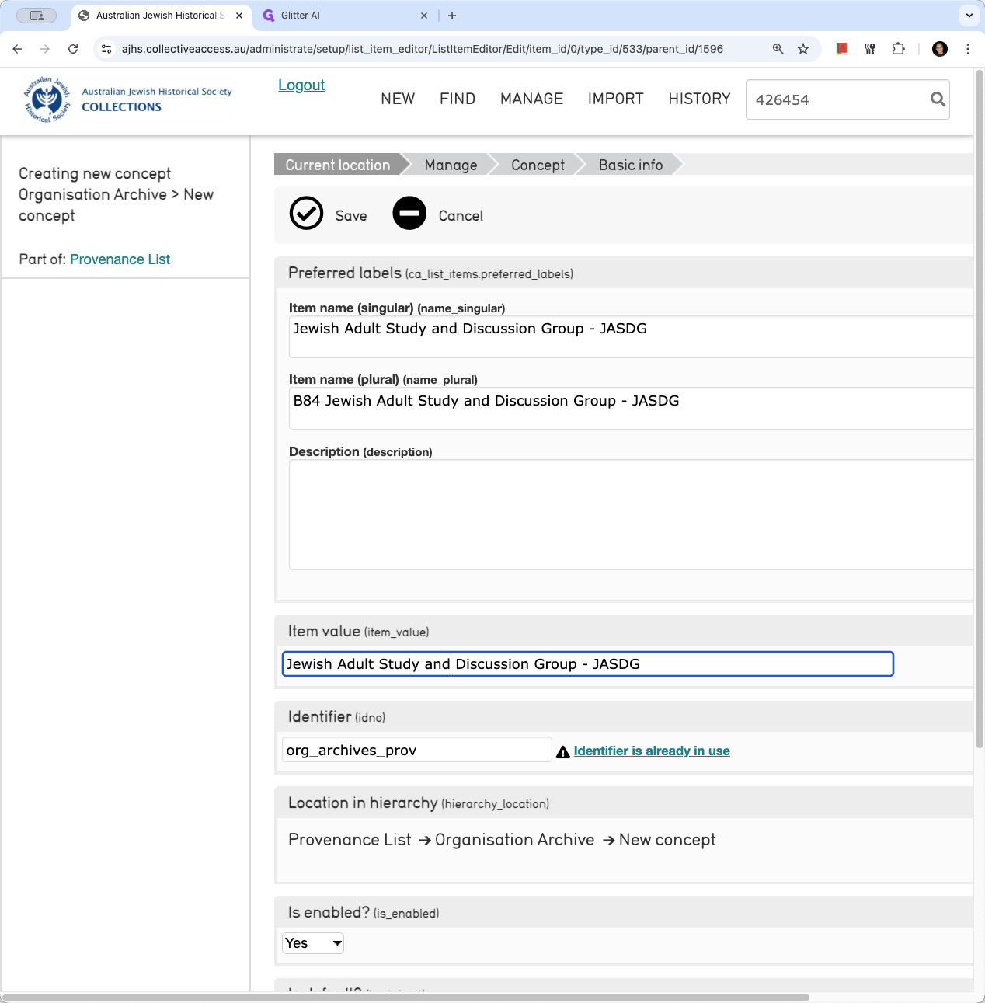Click the search magnifier icon
985x1003 pixels.
938,99
